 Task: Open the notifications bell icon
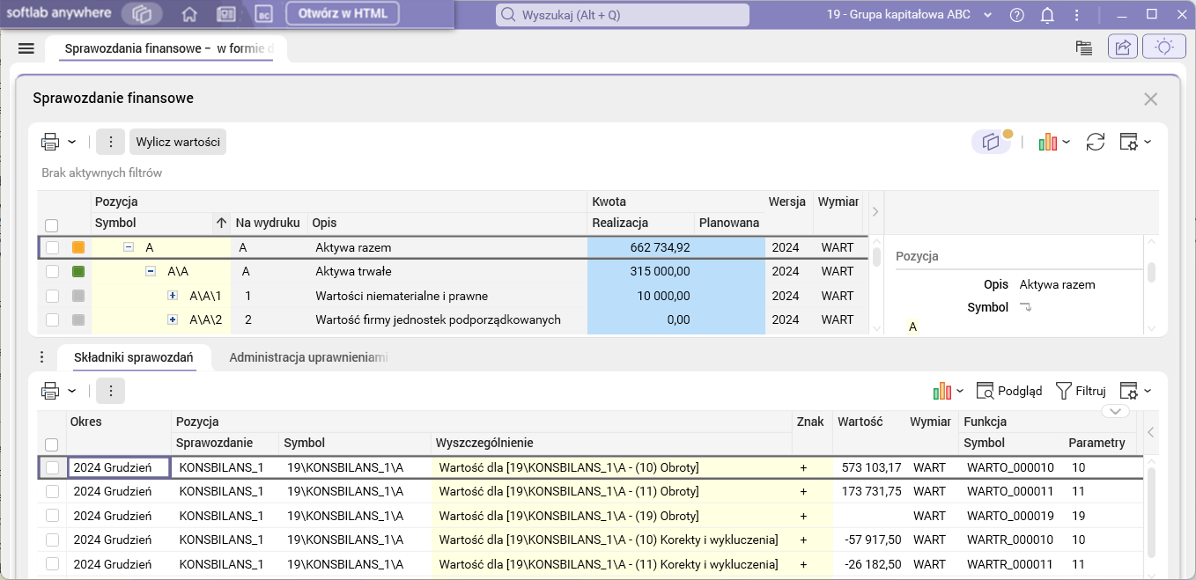[1047, 15]
